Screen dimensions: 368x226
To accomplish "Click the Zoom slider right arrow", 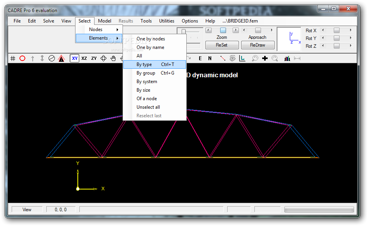I will (x=236, y=30).
